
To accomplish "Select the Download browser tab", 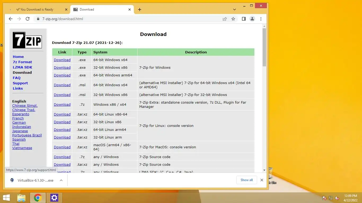I will click(x=102, y=10).
